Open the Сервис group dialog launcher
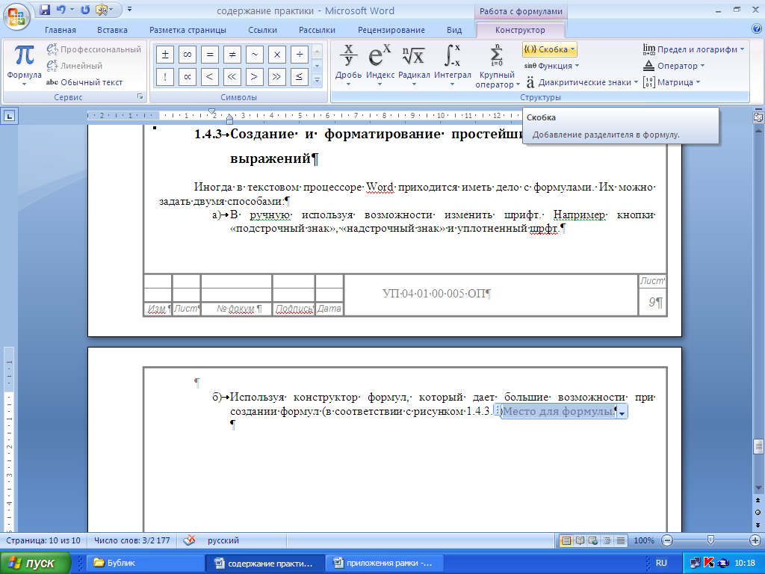The width and height of the screenshot is (765, 574). pos(140,96)
